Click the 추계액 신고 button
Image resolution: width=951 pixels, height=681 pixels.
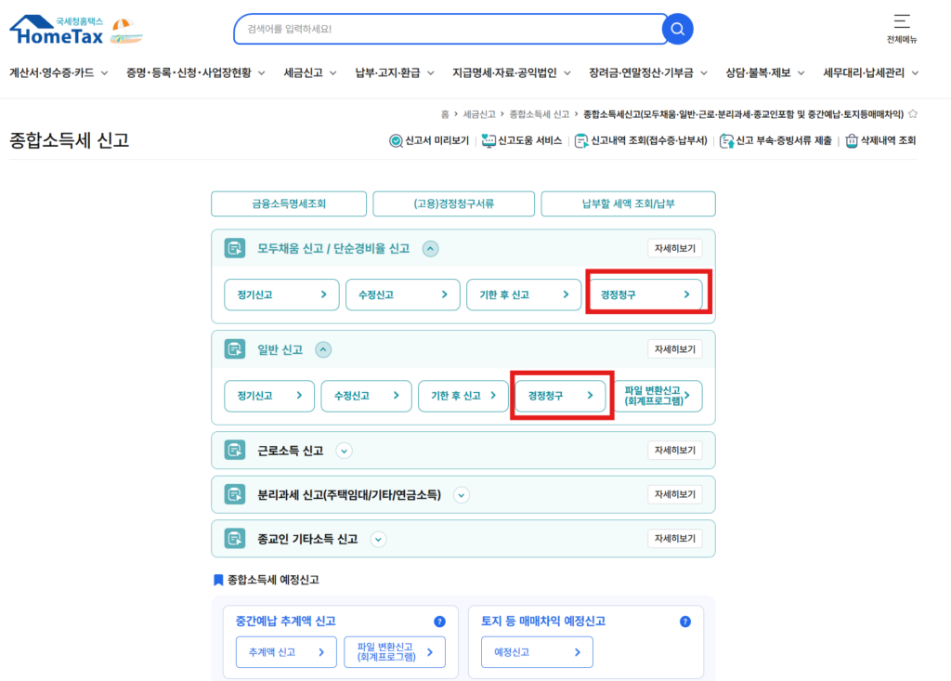tap(286, 652)
